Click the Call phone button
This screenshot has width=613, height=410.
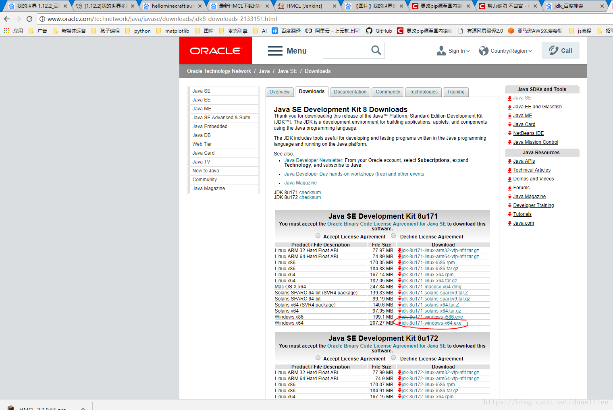click(x=560, y=50)
